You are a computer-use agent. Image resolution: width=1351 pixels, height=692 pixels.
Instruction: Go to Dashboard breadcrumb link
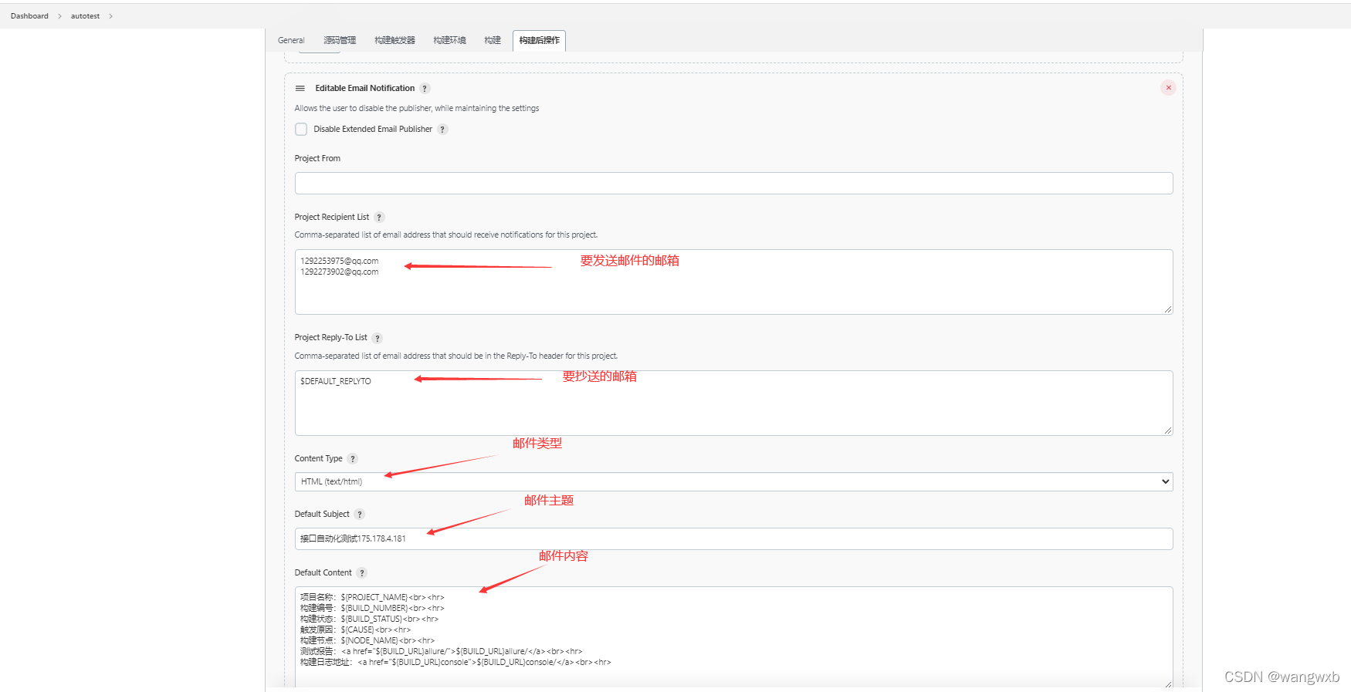click(29, 16)
